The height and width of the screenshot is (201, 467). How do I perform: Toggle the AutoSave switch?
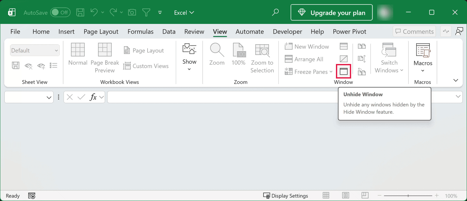(x=60, y=13)
